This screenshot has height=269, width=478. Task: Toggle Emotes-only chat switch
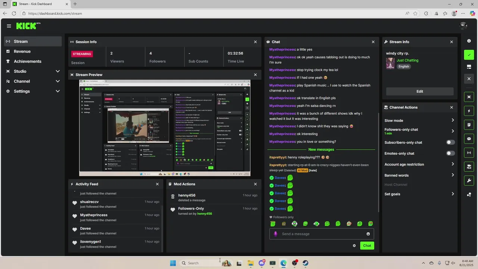[x=450, y=153]
